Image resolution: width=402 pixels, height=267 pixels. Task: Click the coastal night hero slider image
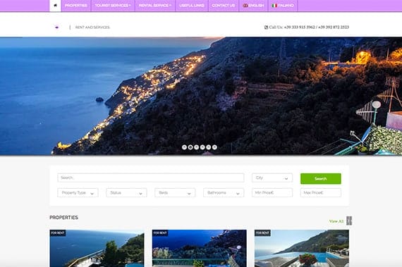tap(201, 96)
